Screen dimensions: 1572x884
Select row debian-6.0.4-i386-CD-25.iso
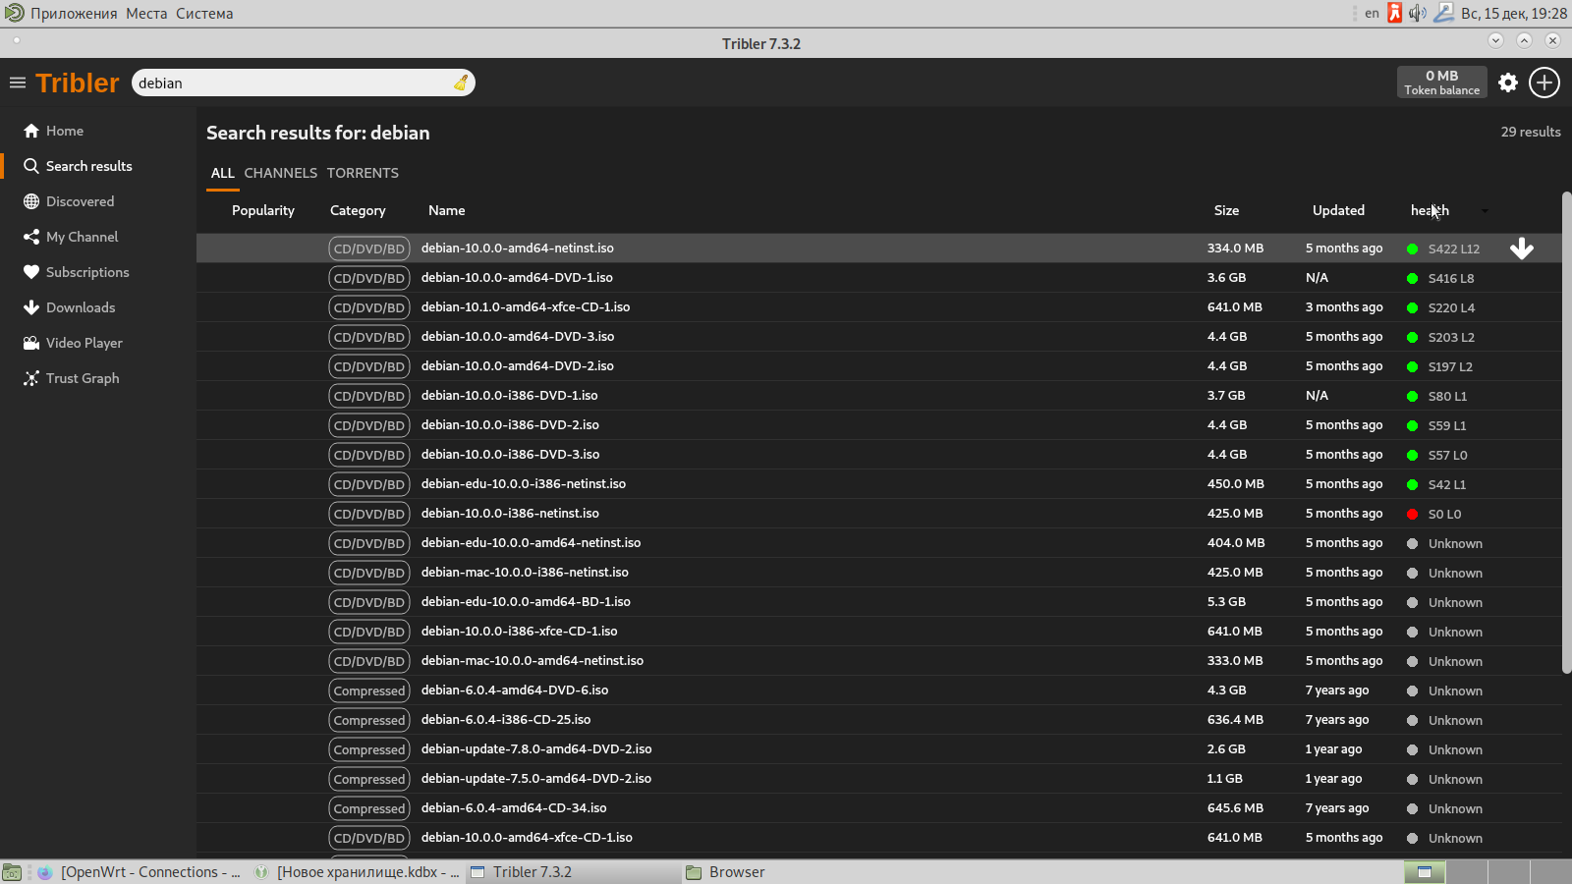[x=878, y=720]
